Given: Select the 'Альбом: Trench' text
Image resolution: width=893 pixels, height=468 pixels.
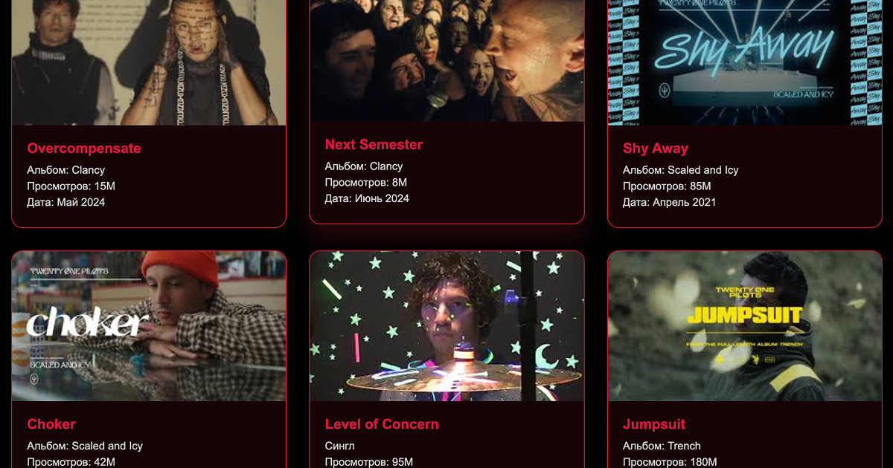Looking at the screenshot, I should pyautogui.click(x=662, y=446).
